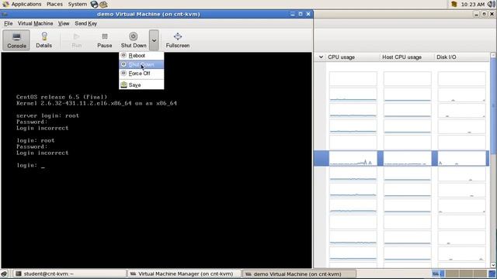This screenshot has width=497, height=279.
Task: Open the File menu
Action: coord(9,23)
